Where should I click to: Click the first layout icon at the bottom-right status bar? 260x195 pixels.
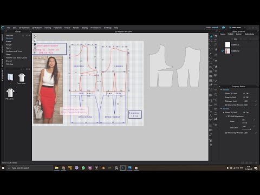pos(243,162)
